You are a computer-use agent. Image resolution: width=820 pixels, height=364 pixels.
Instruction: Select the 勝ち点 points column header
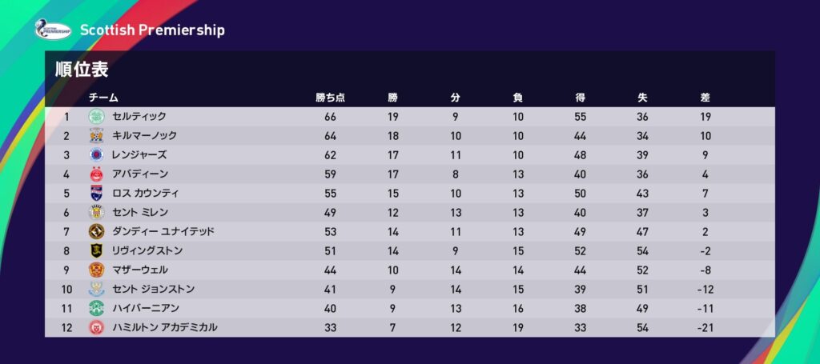(330, 98)
